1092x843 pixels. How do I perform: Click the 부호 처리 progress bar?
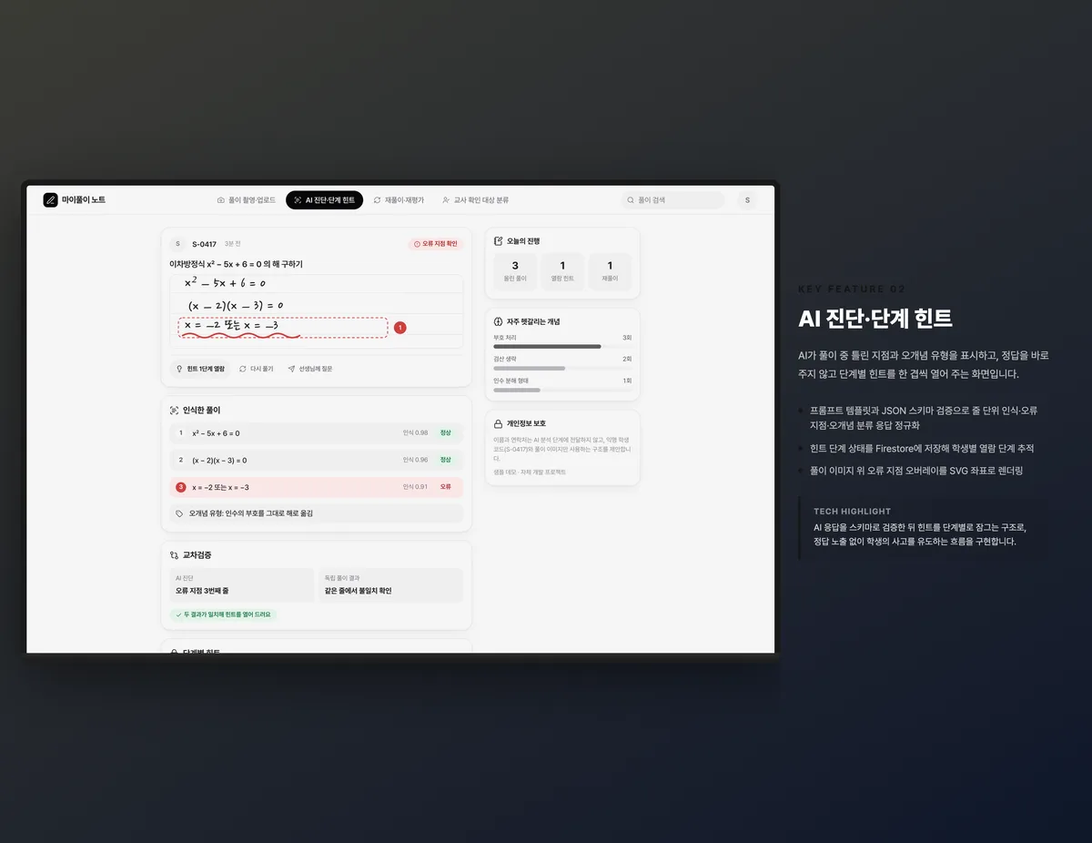pos(562,346)
